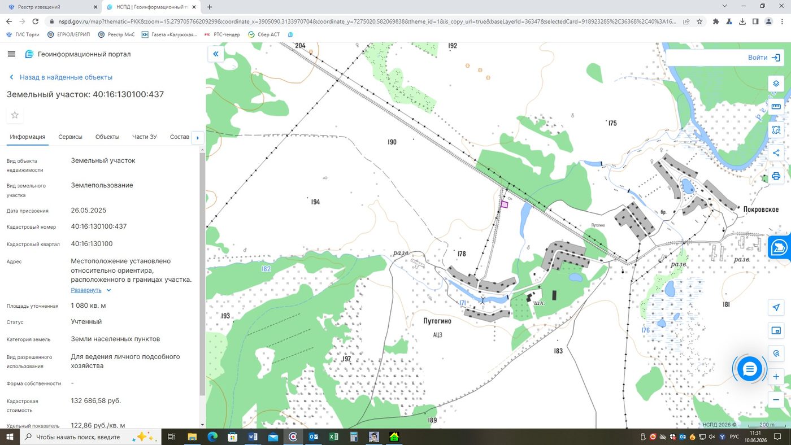The height and width of the screenshot is (445, 791).
Task: Zoom out with the minus button
Action: tap(776, 400)
